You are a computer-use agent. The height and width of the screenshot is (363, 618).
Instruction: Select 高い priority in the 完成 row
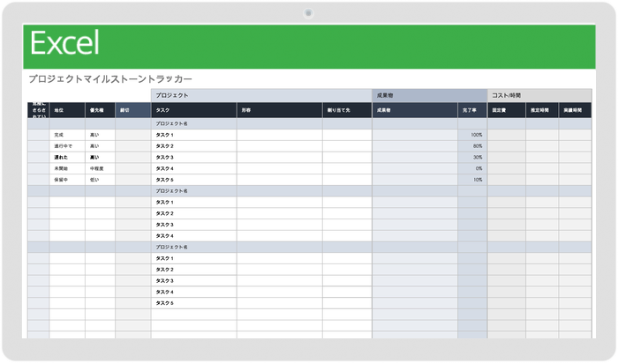[x=100, y=135]
